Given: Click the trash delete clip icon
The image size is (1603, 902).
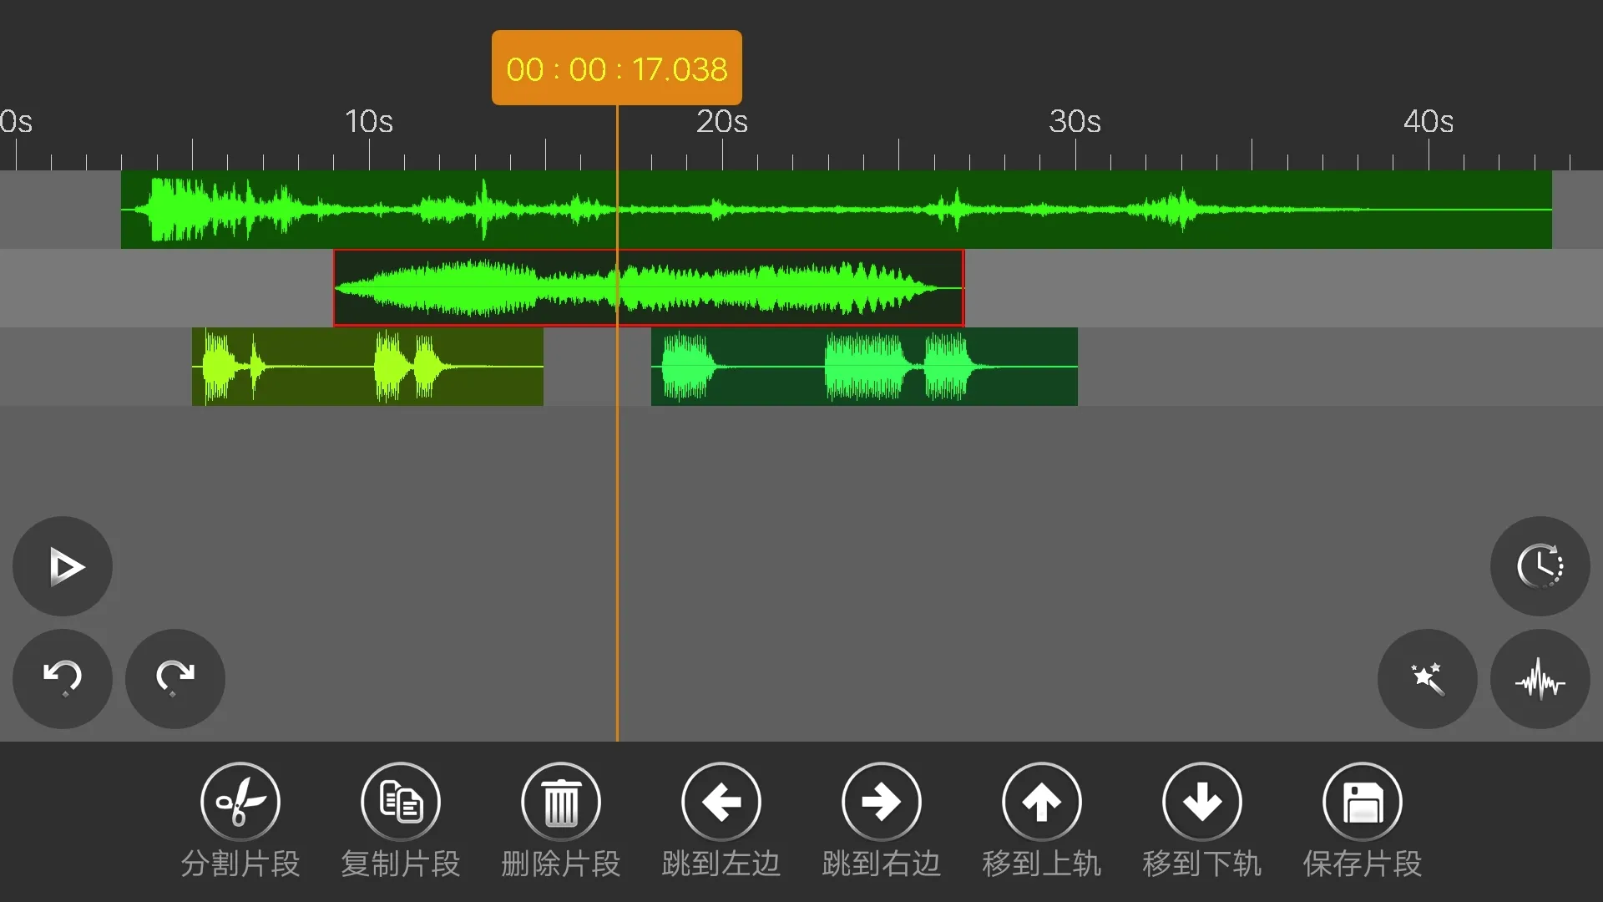Looking at the screenshot, I should tap(561, 802).
